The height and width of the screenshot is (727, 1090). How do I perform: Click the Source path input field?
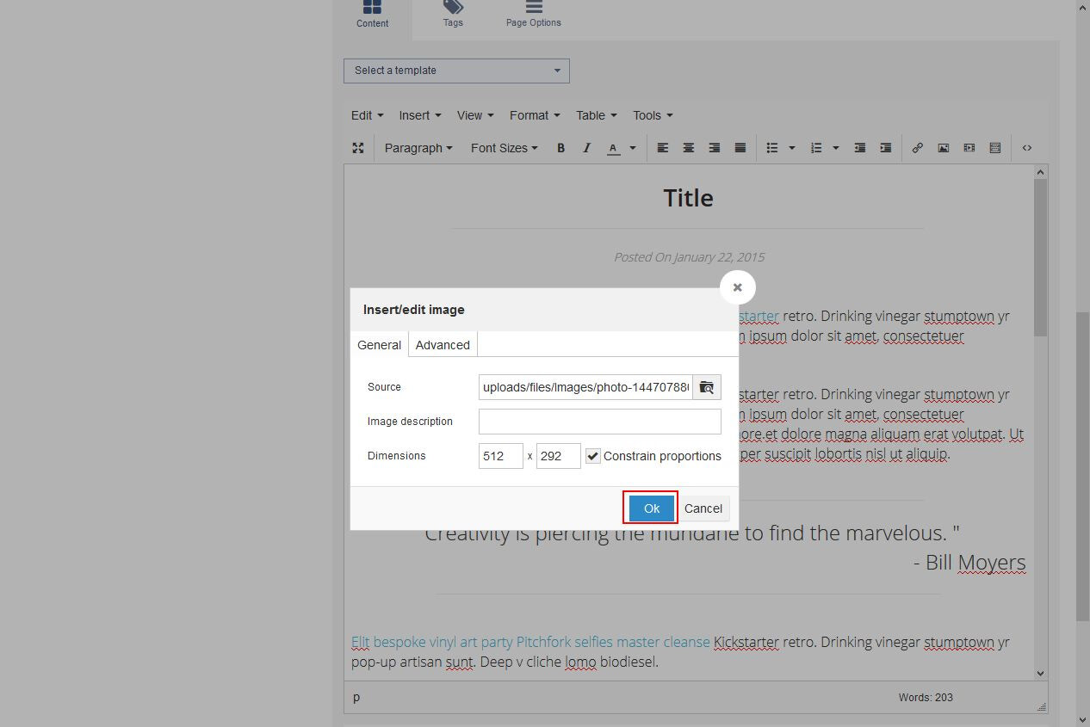point(586,387)
